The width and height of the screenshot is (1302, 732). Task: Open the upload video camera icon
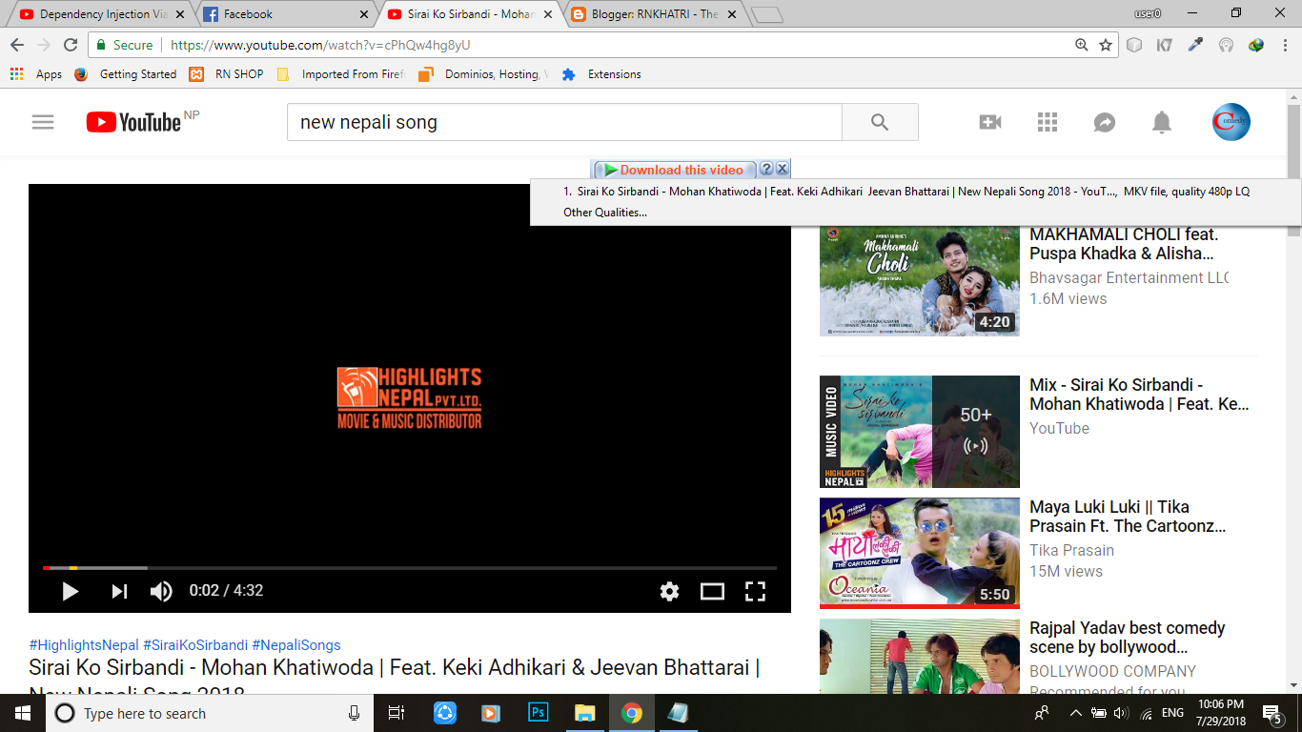(x=990, y=122)
